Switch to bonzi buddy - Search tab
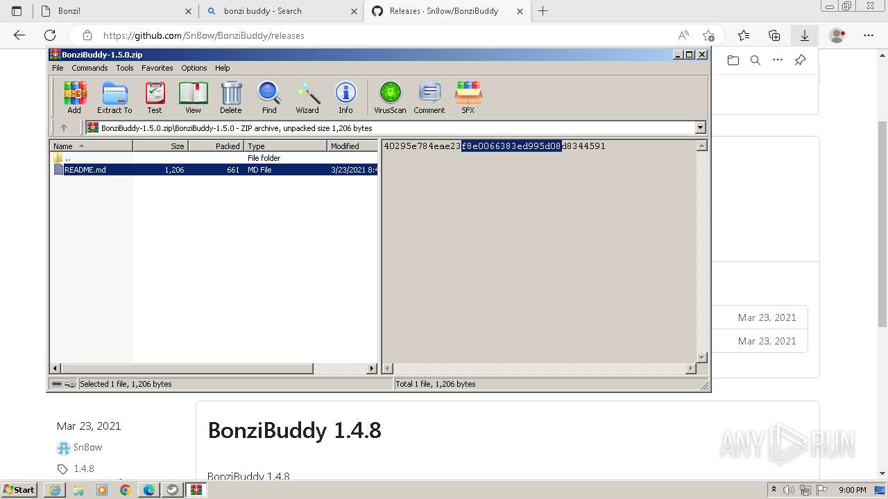The width and height of the screenshot is (888, 499). point(281,11)
